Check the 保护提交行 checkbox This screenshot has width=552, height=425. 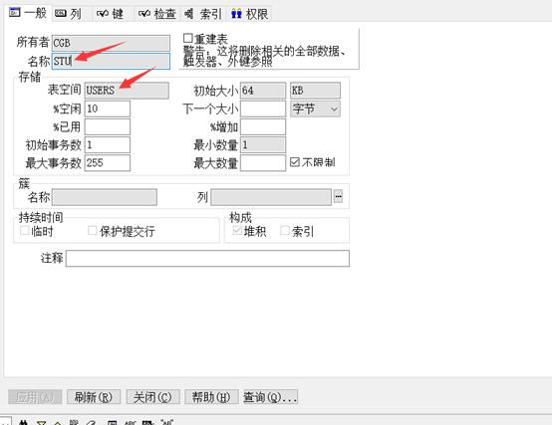(x=93, y=231)
